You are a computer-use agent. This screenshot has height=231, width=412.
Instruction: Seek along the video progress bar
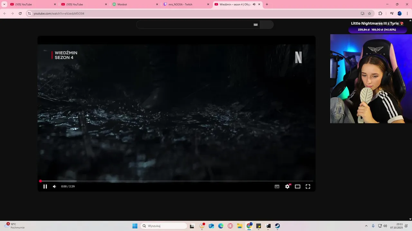pyautogui.click(x=176, y=181)
